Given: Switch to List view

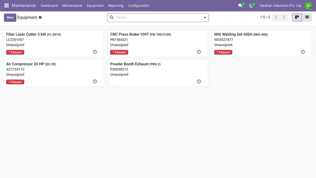Looking at the screenshot, I should pyautogui.click(x=307, y=17).
